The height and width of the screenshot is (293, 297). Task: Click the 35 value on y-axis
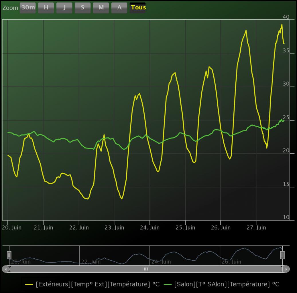(286, 51)
